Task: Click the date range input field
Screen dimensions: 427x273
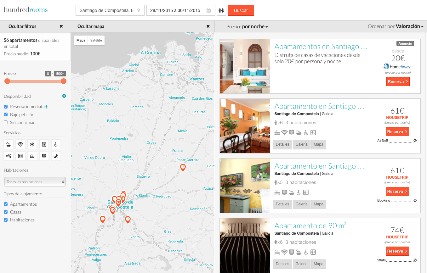Action: click(x=181, y=10)
